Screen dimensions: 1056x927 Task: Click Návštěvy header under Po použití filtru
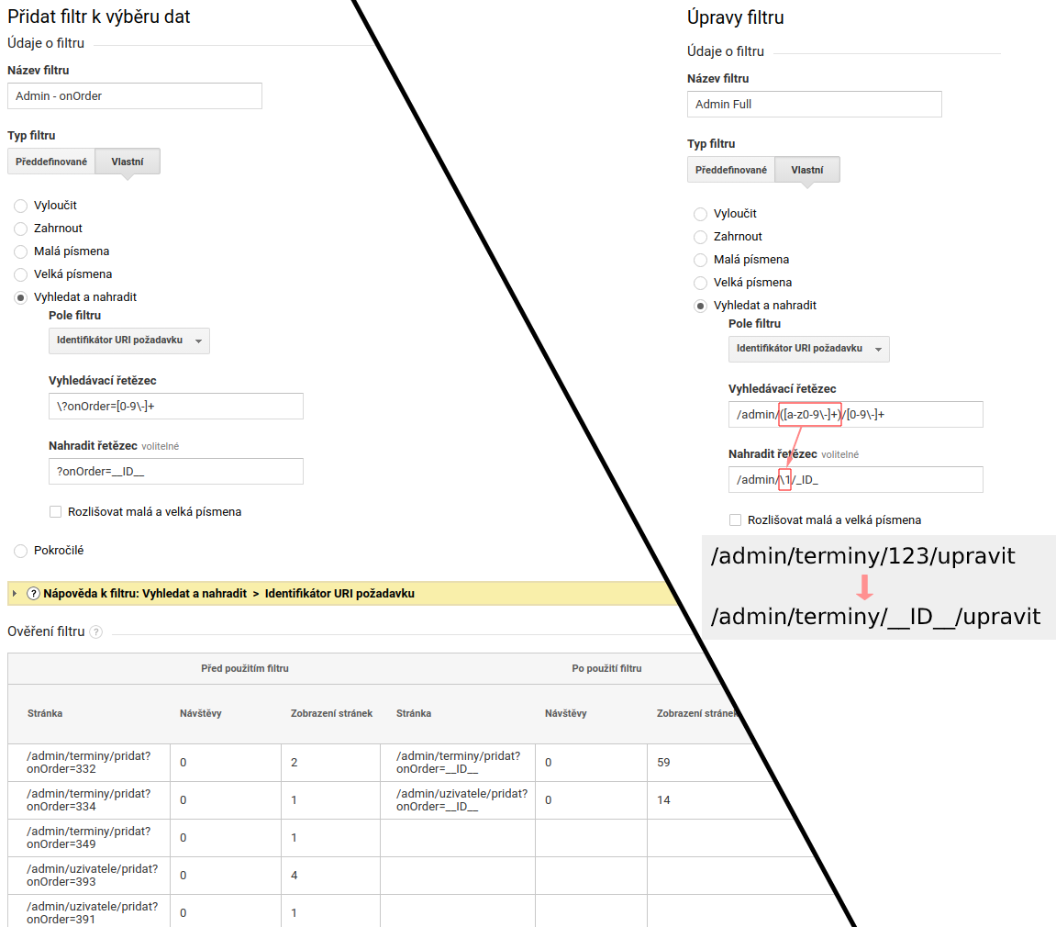click(x=566, y=713)
